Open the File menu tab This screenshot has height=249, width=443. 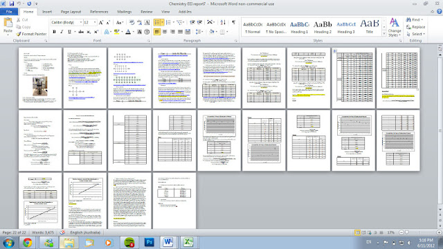[9, 12]
